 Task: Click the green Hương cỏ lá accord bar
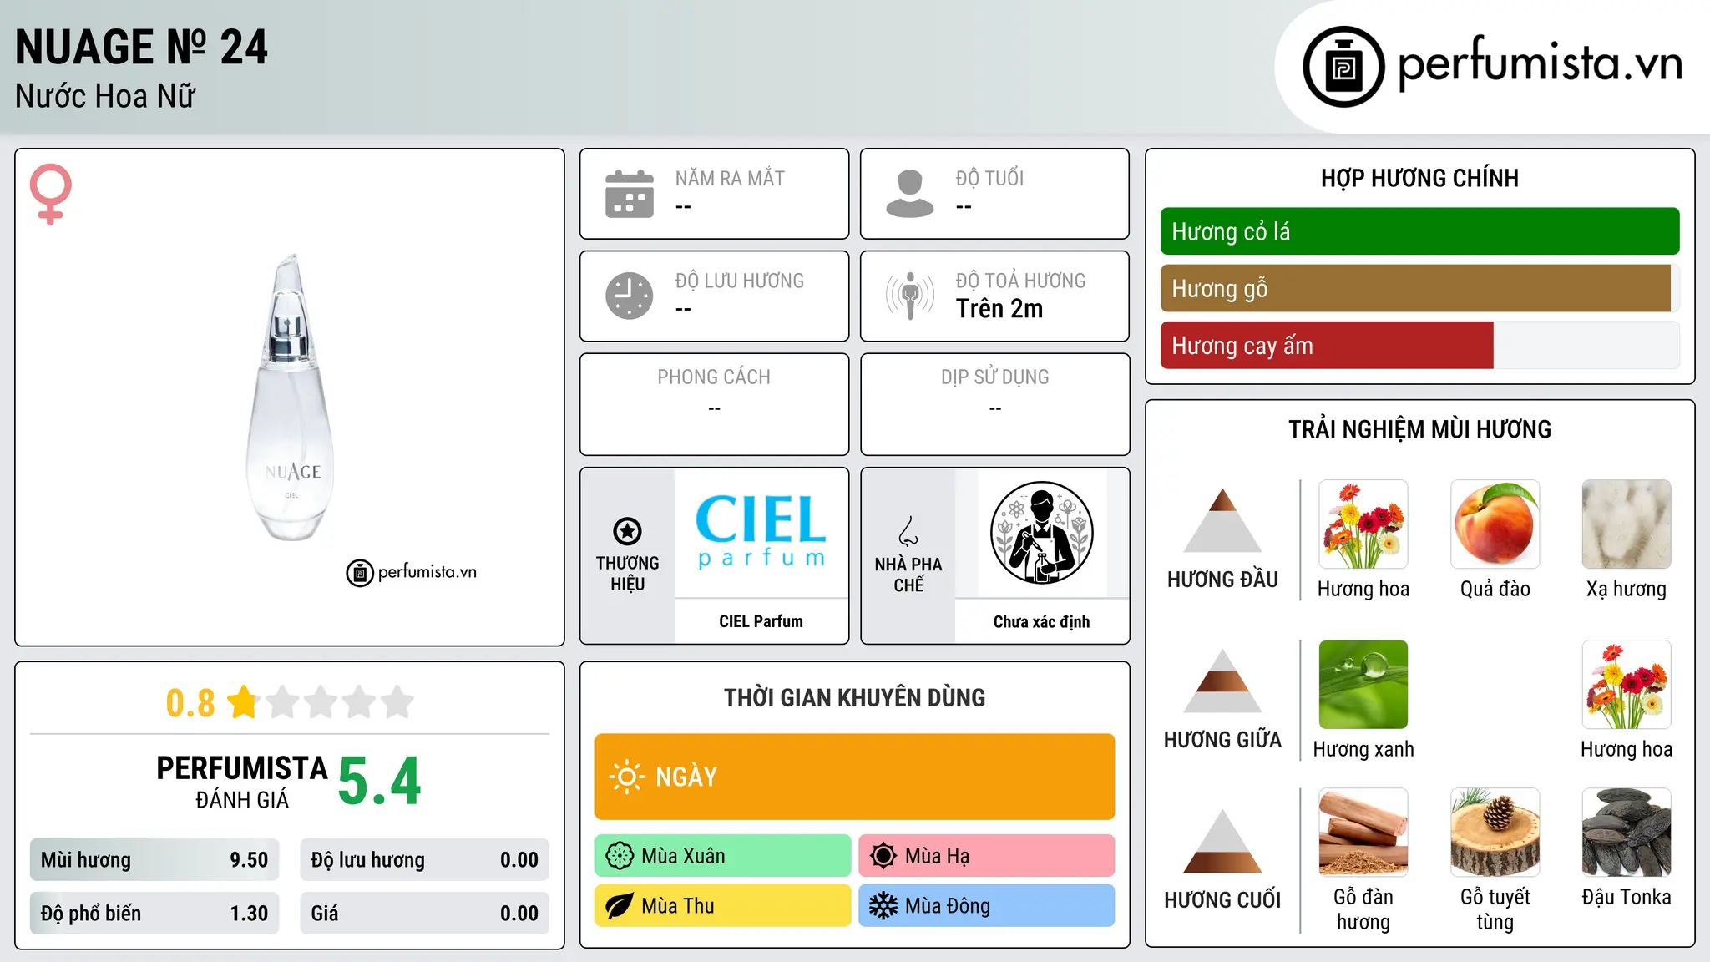pyautogui.click(x=1419, y=231)
